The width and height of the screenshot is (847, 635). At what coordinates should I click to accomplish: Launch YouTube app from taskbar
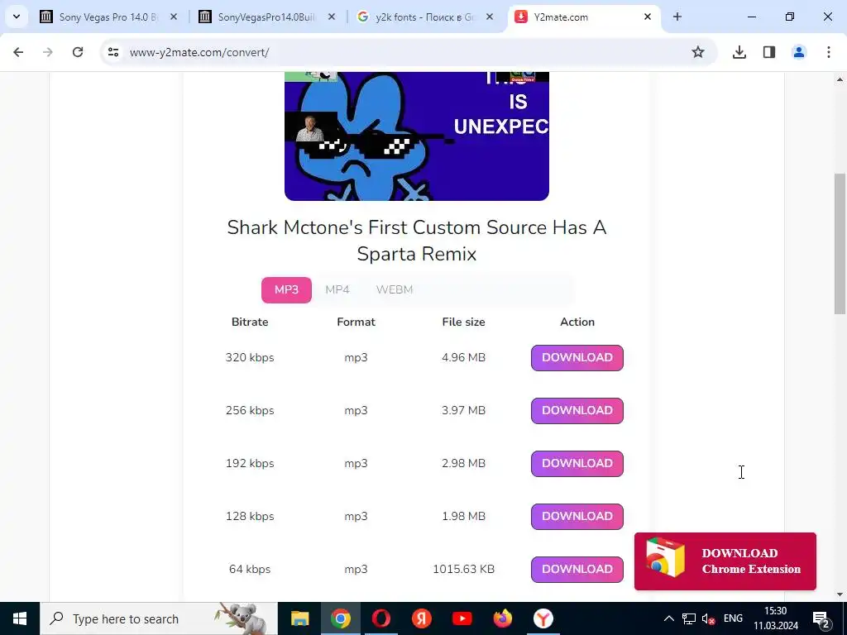click(x=462, y=618)
